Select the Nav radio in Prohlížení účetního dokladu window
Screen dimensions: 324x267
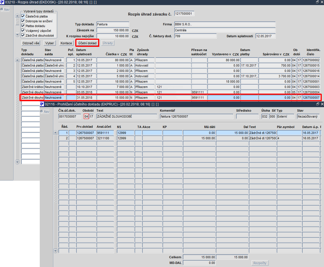click(x=42, y=111)
